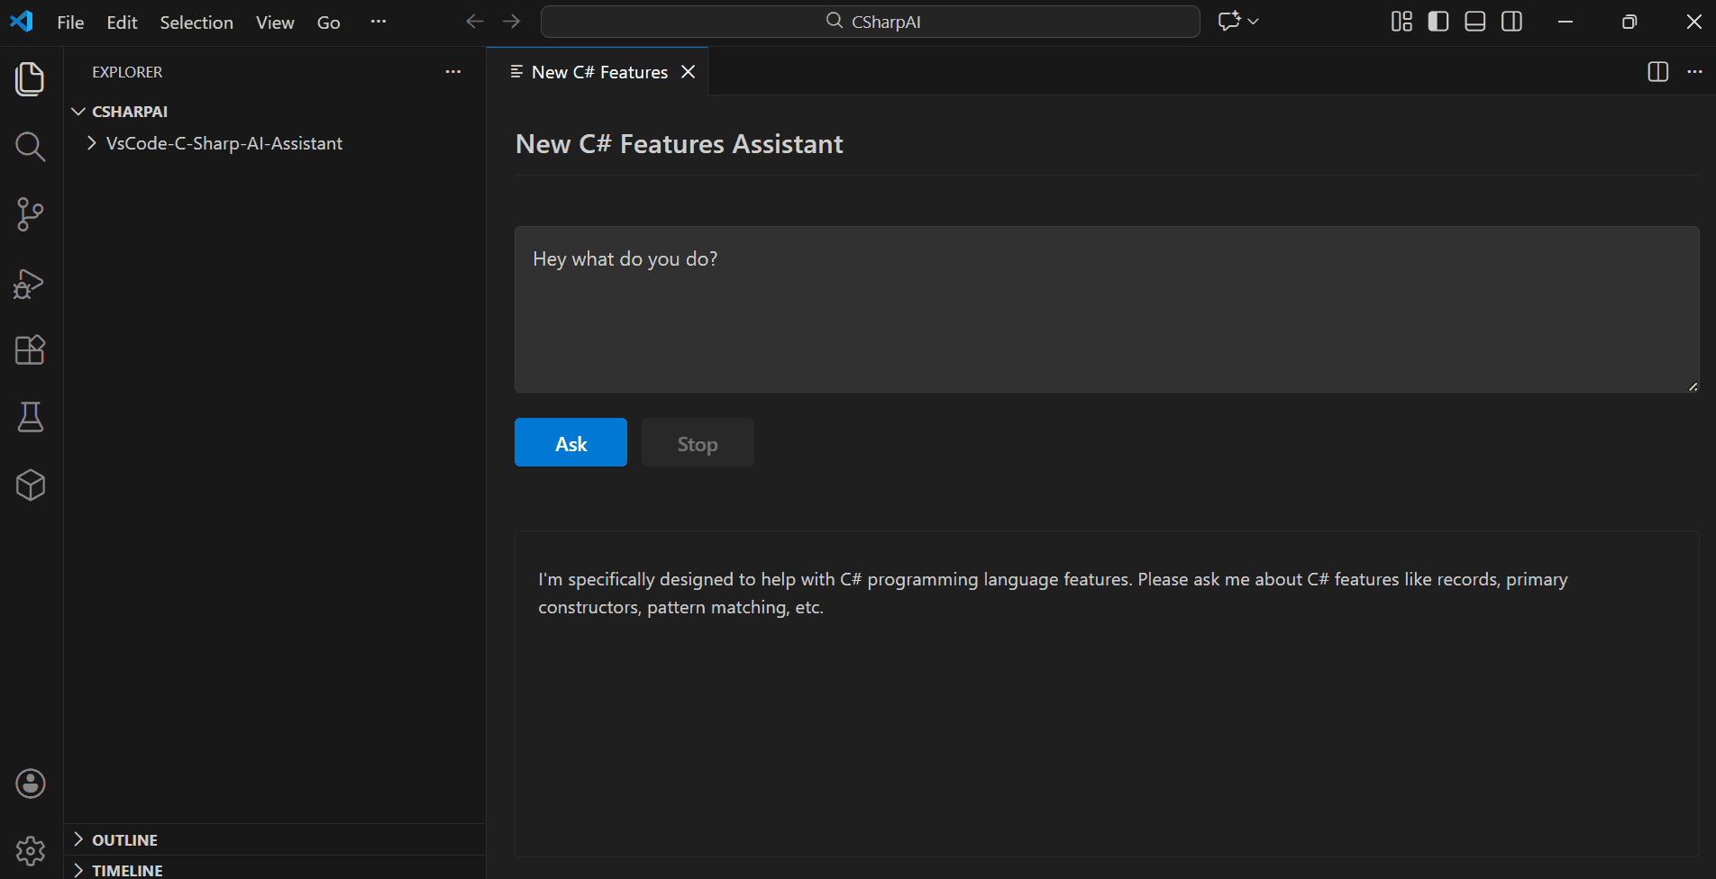1716x879 pixels.
Task: Open the Copilot chat dropdown arrow
Action: point(1253,22)
